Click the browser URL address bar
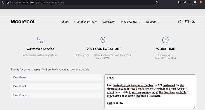This screenshot has width=205, height=110. click(80, 2)
